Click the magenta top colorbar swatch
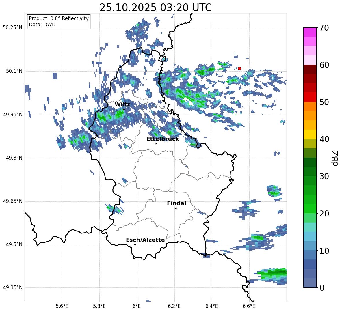This screenshot has width=342, height=312. coord(310,32)
